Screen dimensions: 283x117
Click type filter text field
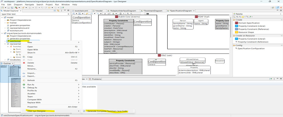click(x=34, y=14)
